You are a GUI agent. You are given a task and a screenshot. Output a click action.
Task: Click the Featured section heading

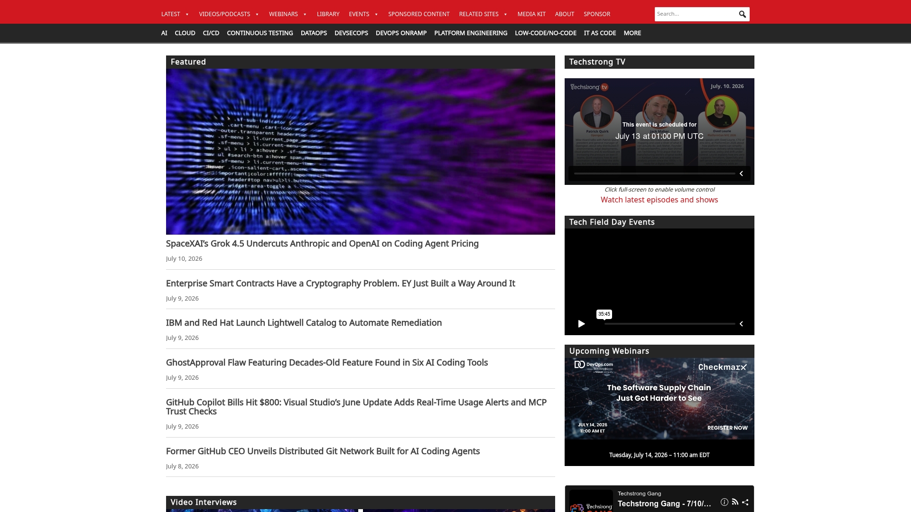(x=188, y=62)
